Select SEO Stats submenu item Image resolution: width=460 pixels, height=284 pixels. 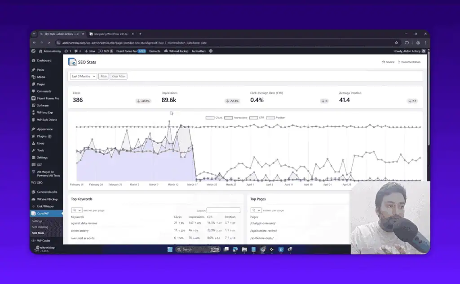[x=38, y=233]
